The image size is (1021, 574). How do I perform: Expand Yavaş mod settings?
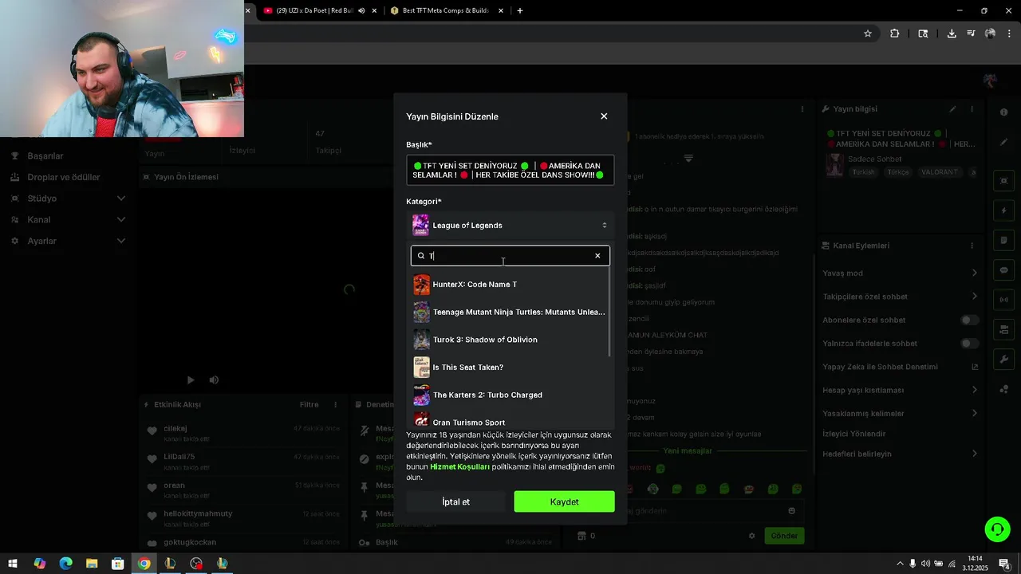(x=900, y=273)
